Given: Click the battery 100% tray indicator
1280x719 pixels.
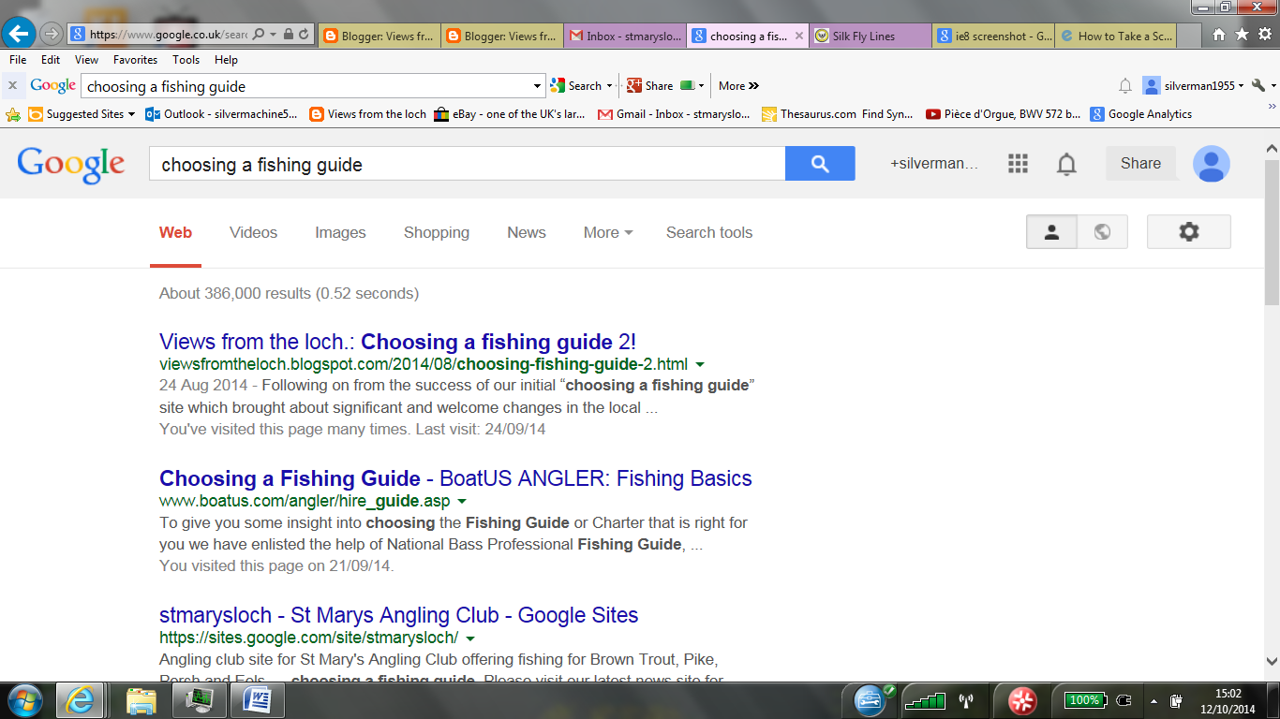Looking at the screenshot, I should point(1084,700).
